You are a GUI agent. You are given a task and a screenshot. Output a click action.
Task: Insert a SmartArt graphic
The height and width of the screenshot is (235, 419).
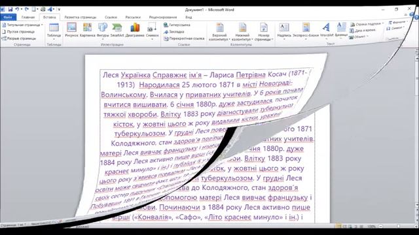pyautogui.click(x=117, y=30)
